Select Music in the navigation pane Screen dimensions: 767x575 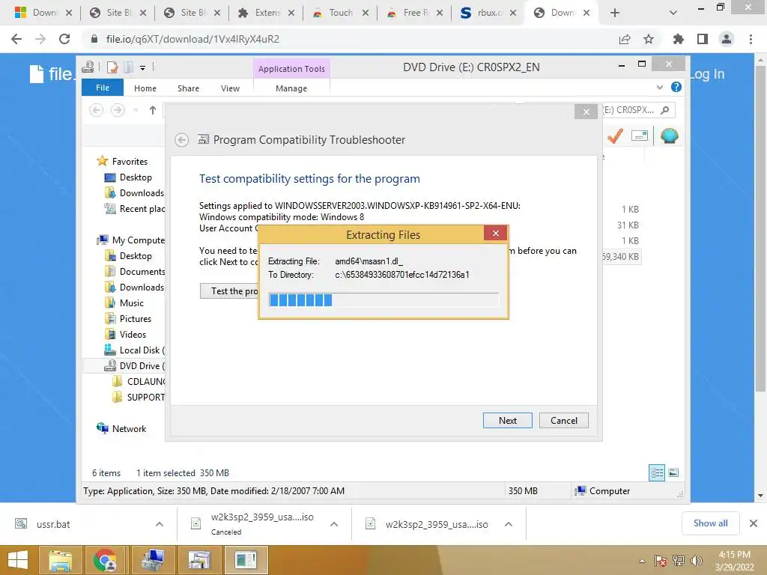click(x=132, y=303)
